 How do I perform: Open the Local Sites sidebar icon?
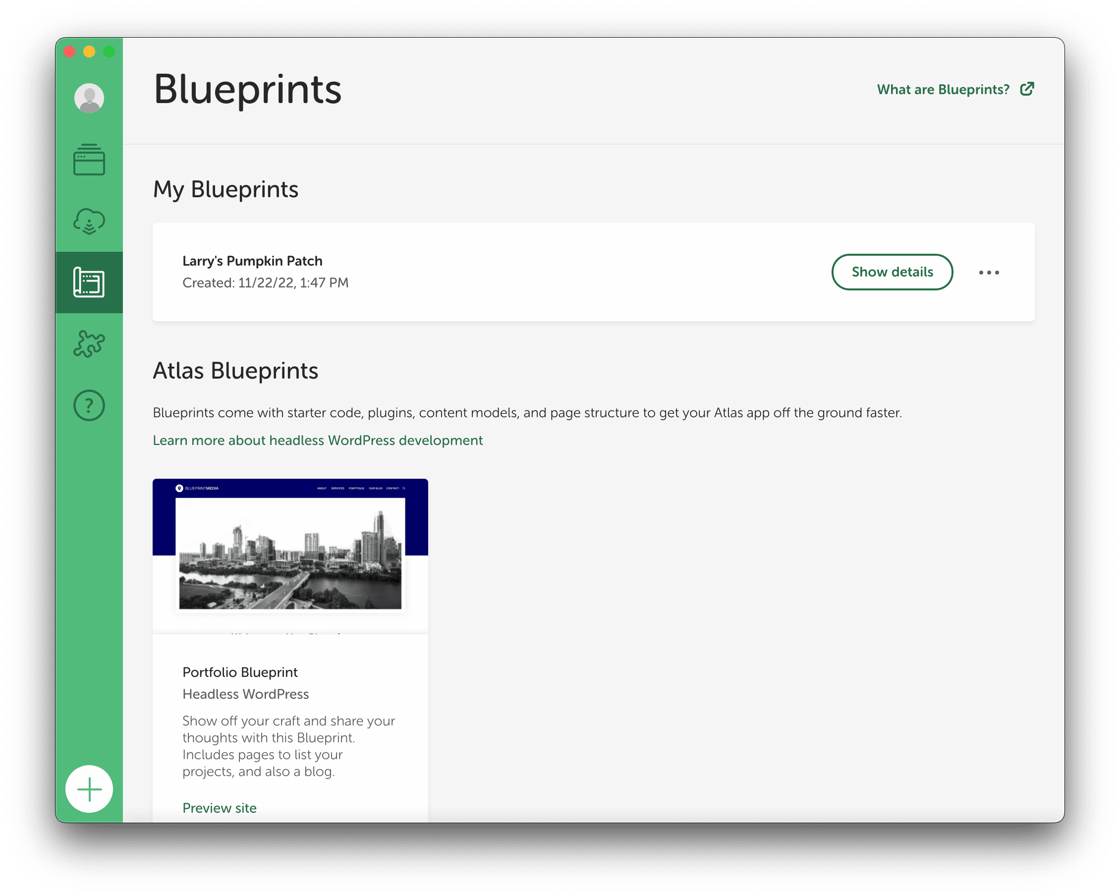point(89,160)
